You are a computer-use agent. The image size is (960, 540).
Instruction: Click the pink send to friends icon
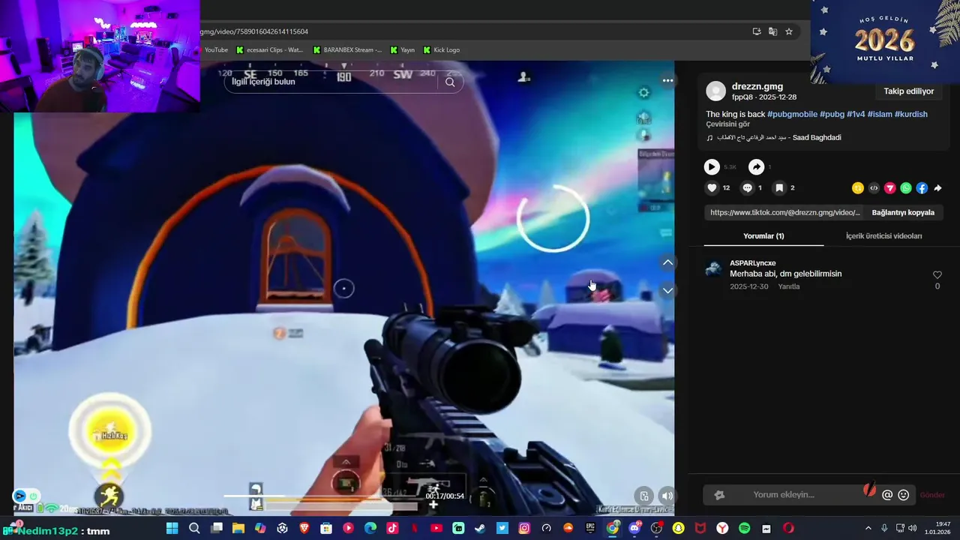[889, 188]
